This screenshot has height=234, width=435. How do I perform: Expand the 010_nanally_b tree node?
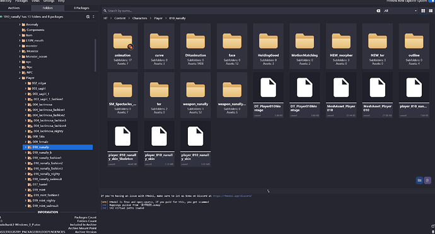coord(26,153)
